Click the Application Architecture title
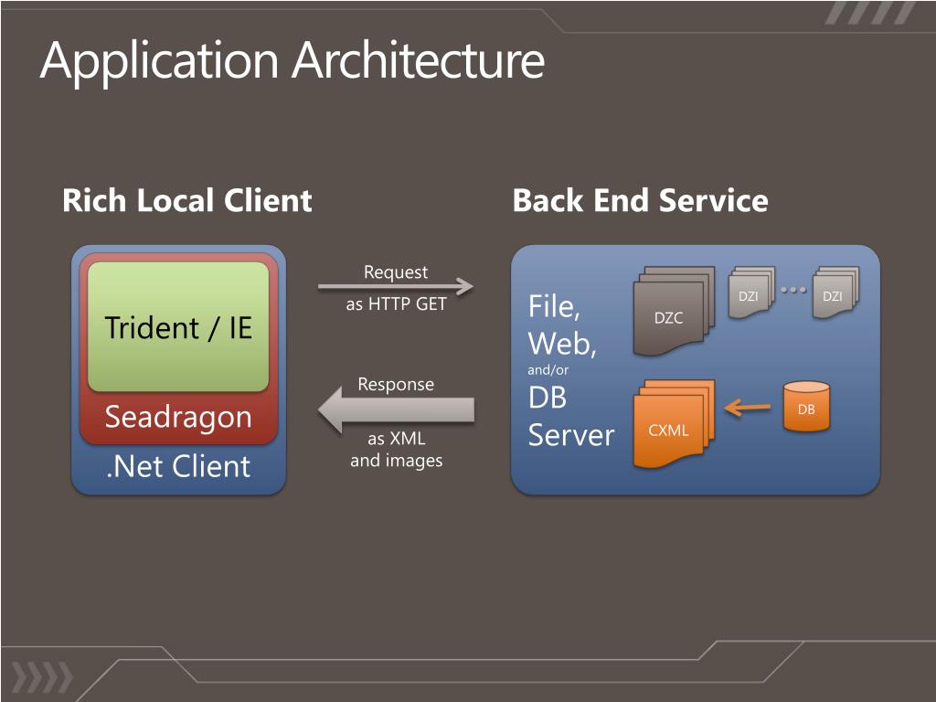Screen dimensions: 936x702 click(292, 61)
